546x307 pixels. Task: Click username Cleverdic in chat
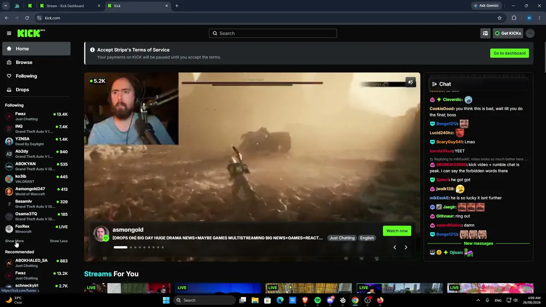[453, 100]
